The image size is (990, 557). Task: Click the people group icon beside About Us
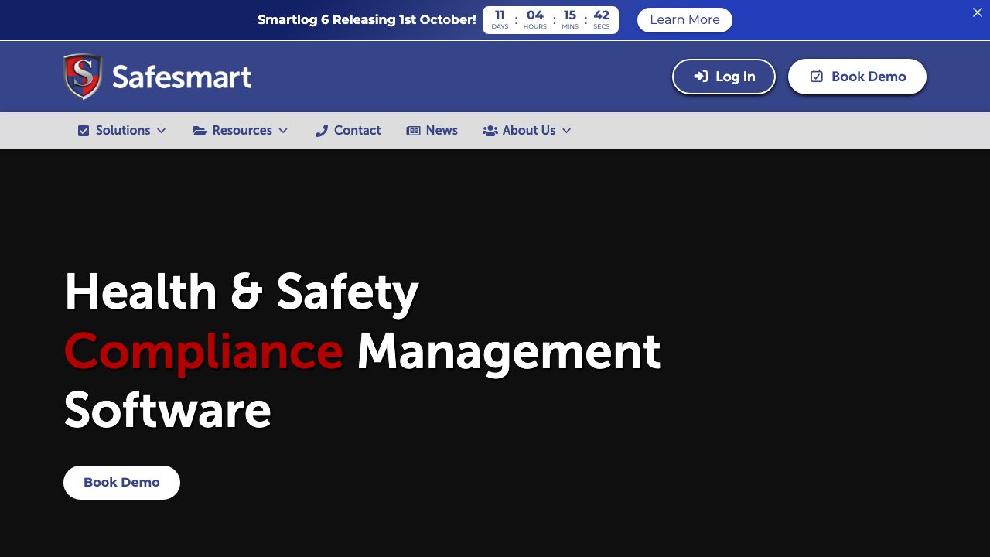click(x=490, y=131)
